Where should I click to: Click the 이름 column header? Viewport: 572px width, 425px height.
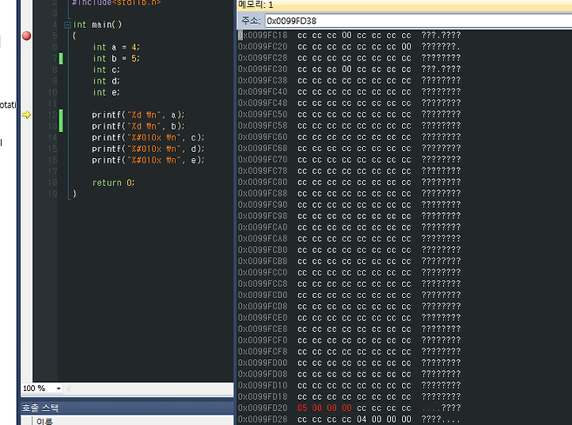click(44, 421)
